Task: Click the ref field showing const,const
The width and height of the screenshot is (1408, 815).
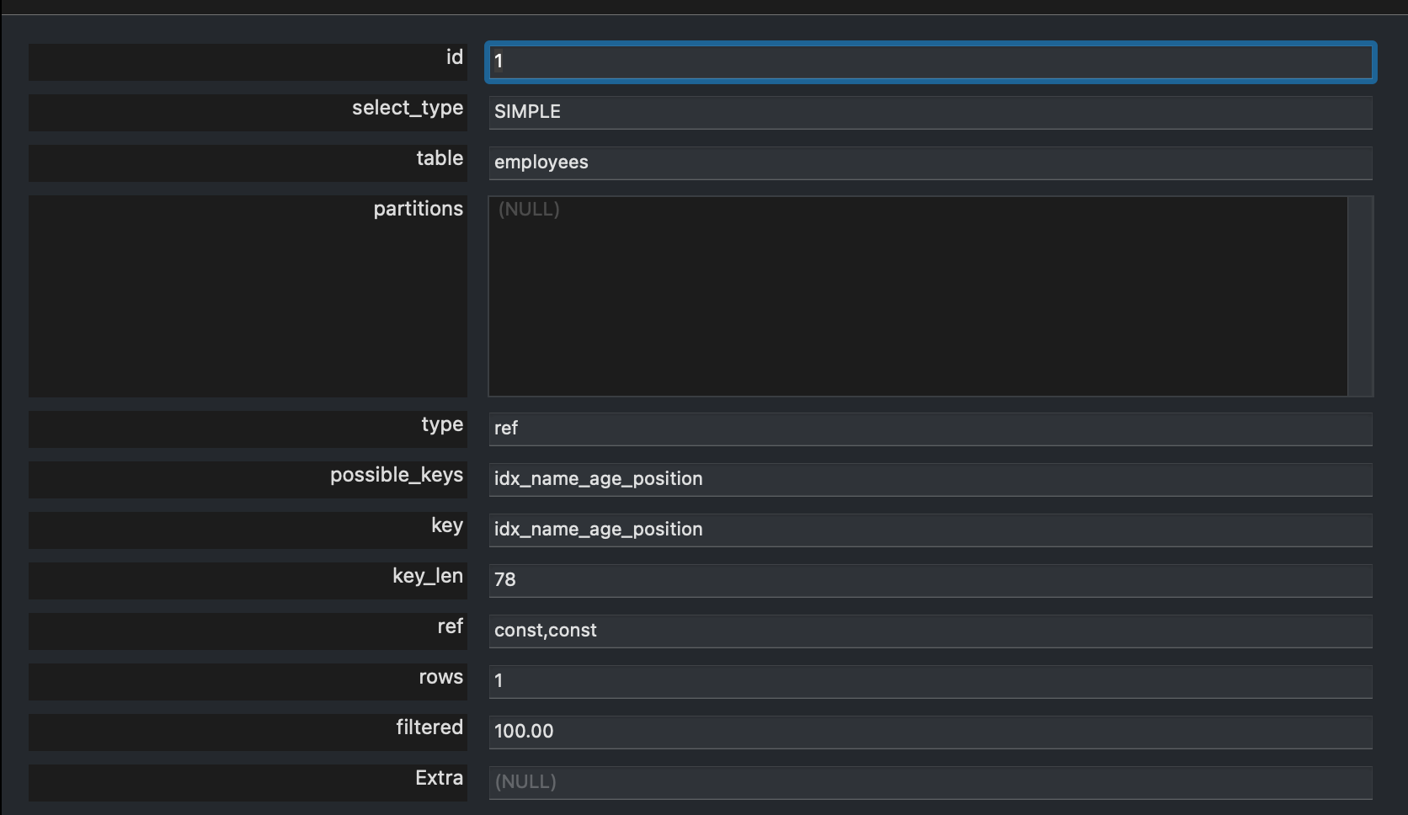Action: coord(930,631)
